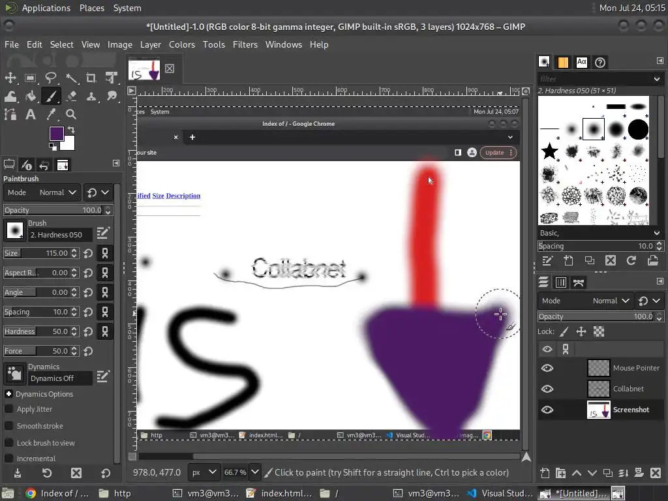Screen dimensions: 668x501
Task: Reset Hardness to brush default
Action: [x=88, y=331]
